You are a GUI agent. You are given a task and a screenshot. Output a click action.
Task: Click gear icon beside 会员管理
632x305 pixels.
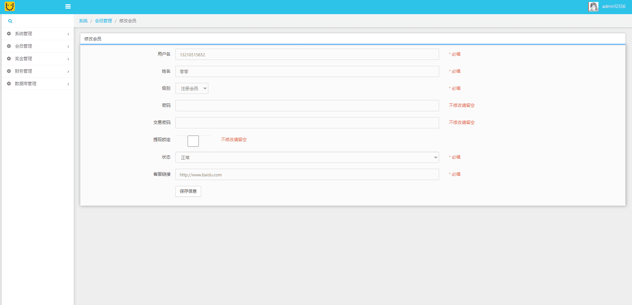[x=9, y=46]
